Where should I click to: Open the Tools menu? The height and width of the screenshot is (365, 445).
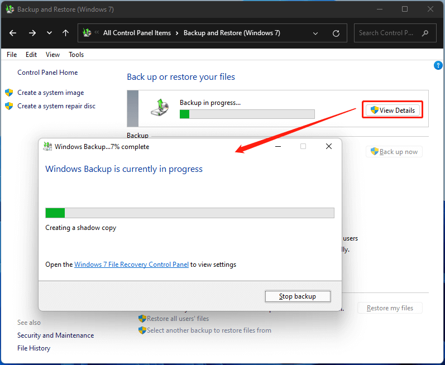click(x=76, y=55)
